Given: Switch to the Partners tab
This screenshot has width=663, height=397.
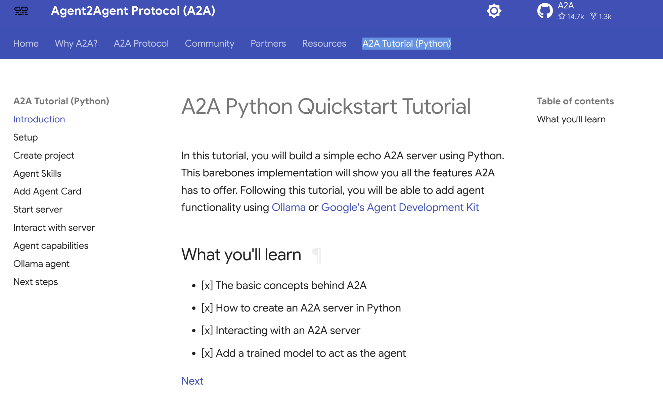Looking at the screenshot, I should point(268,43).
